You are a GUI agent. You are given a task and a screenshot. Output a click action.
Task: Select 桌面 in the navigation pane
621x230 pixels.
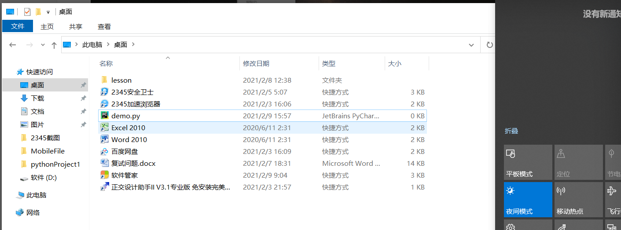37,85
